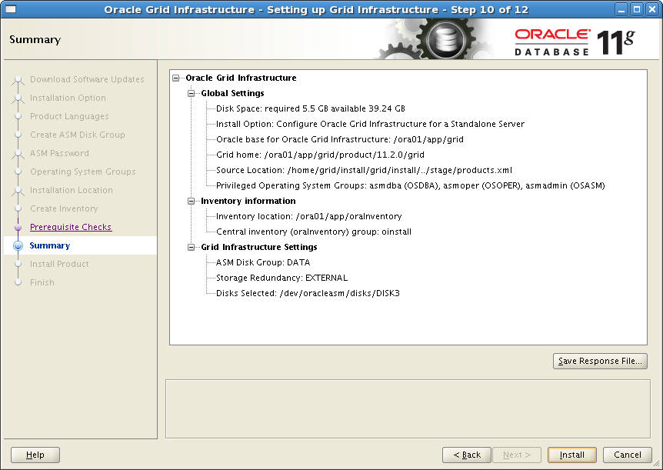Click the window resize grip corner

(x=656, y=464)
